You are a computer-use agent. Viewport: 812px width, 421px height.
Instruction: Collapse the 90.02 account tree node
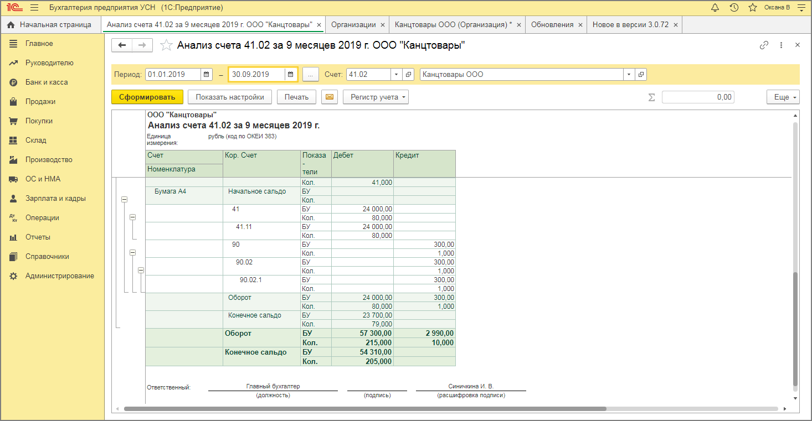(141, 270)
